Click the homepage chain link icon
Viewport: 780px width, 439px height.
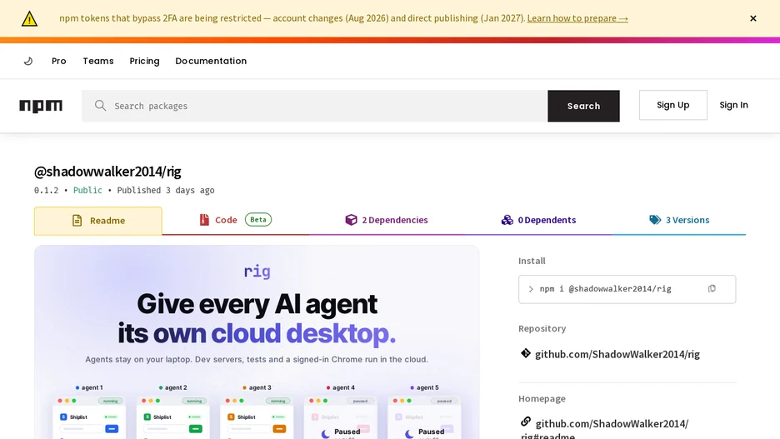(525, 422)
